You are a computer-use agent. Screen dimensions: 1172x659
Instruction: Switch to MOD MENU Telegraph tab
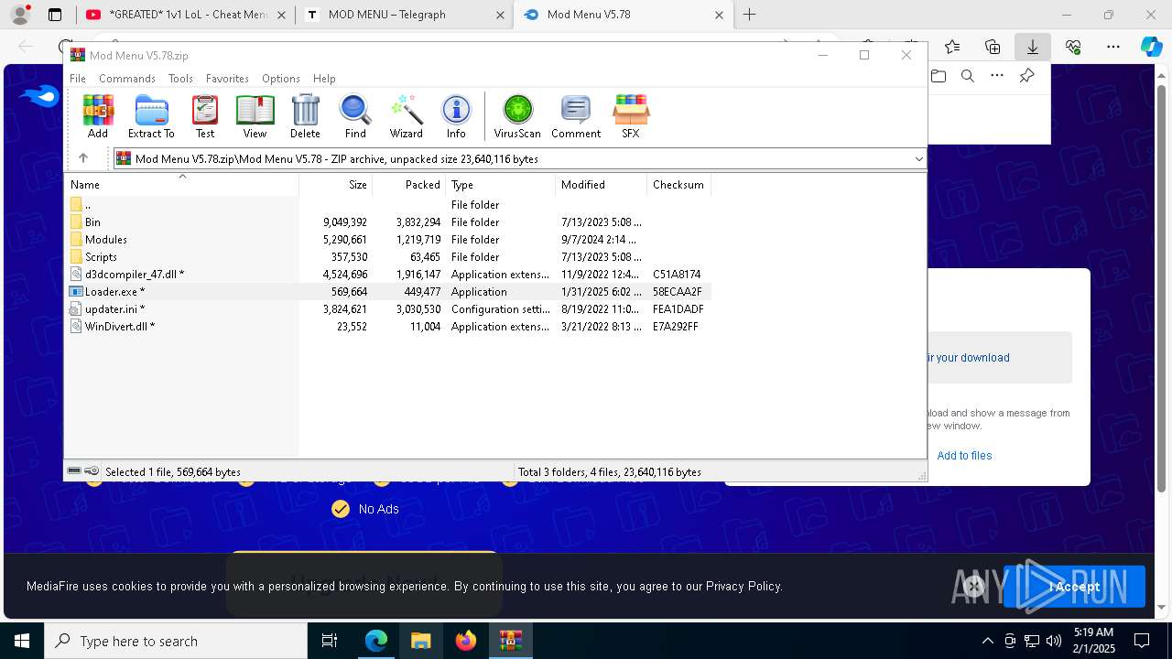406,15
